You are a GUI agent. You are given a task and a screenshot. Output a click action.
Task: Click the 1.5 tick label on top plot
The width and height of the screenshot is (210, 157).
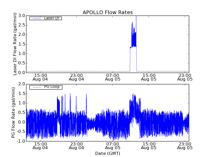coord(22,44)
